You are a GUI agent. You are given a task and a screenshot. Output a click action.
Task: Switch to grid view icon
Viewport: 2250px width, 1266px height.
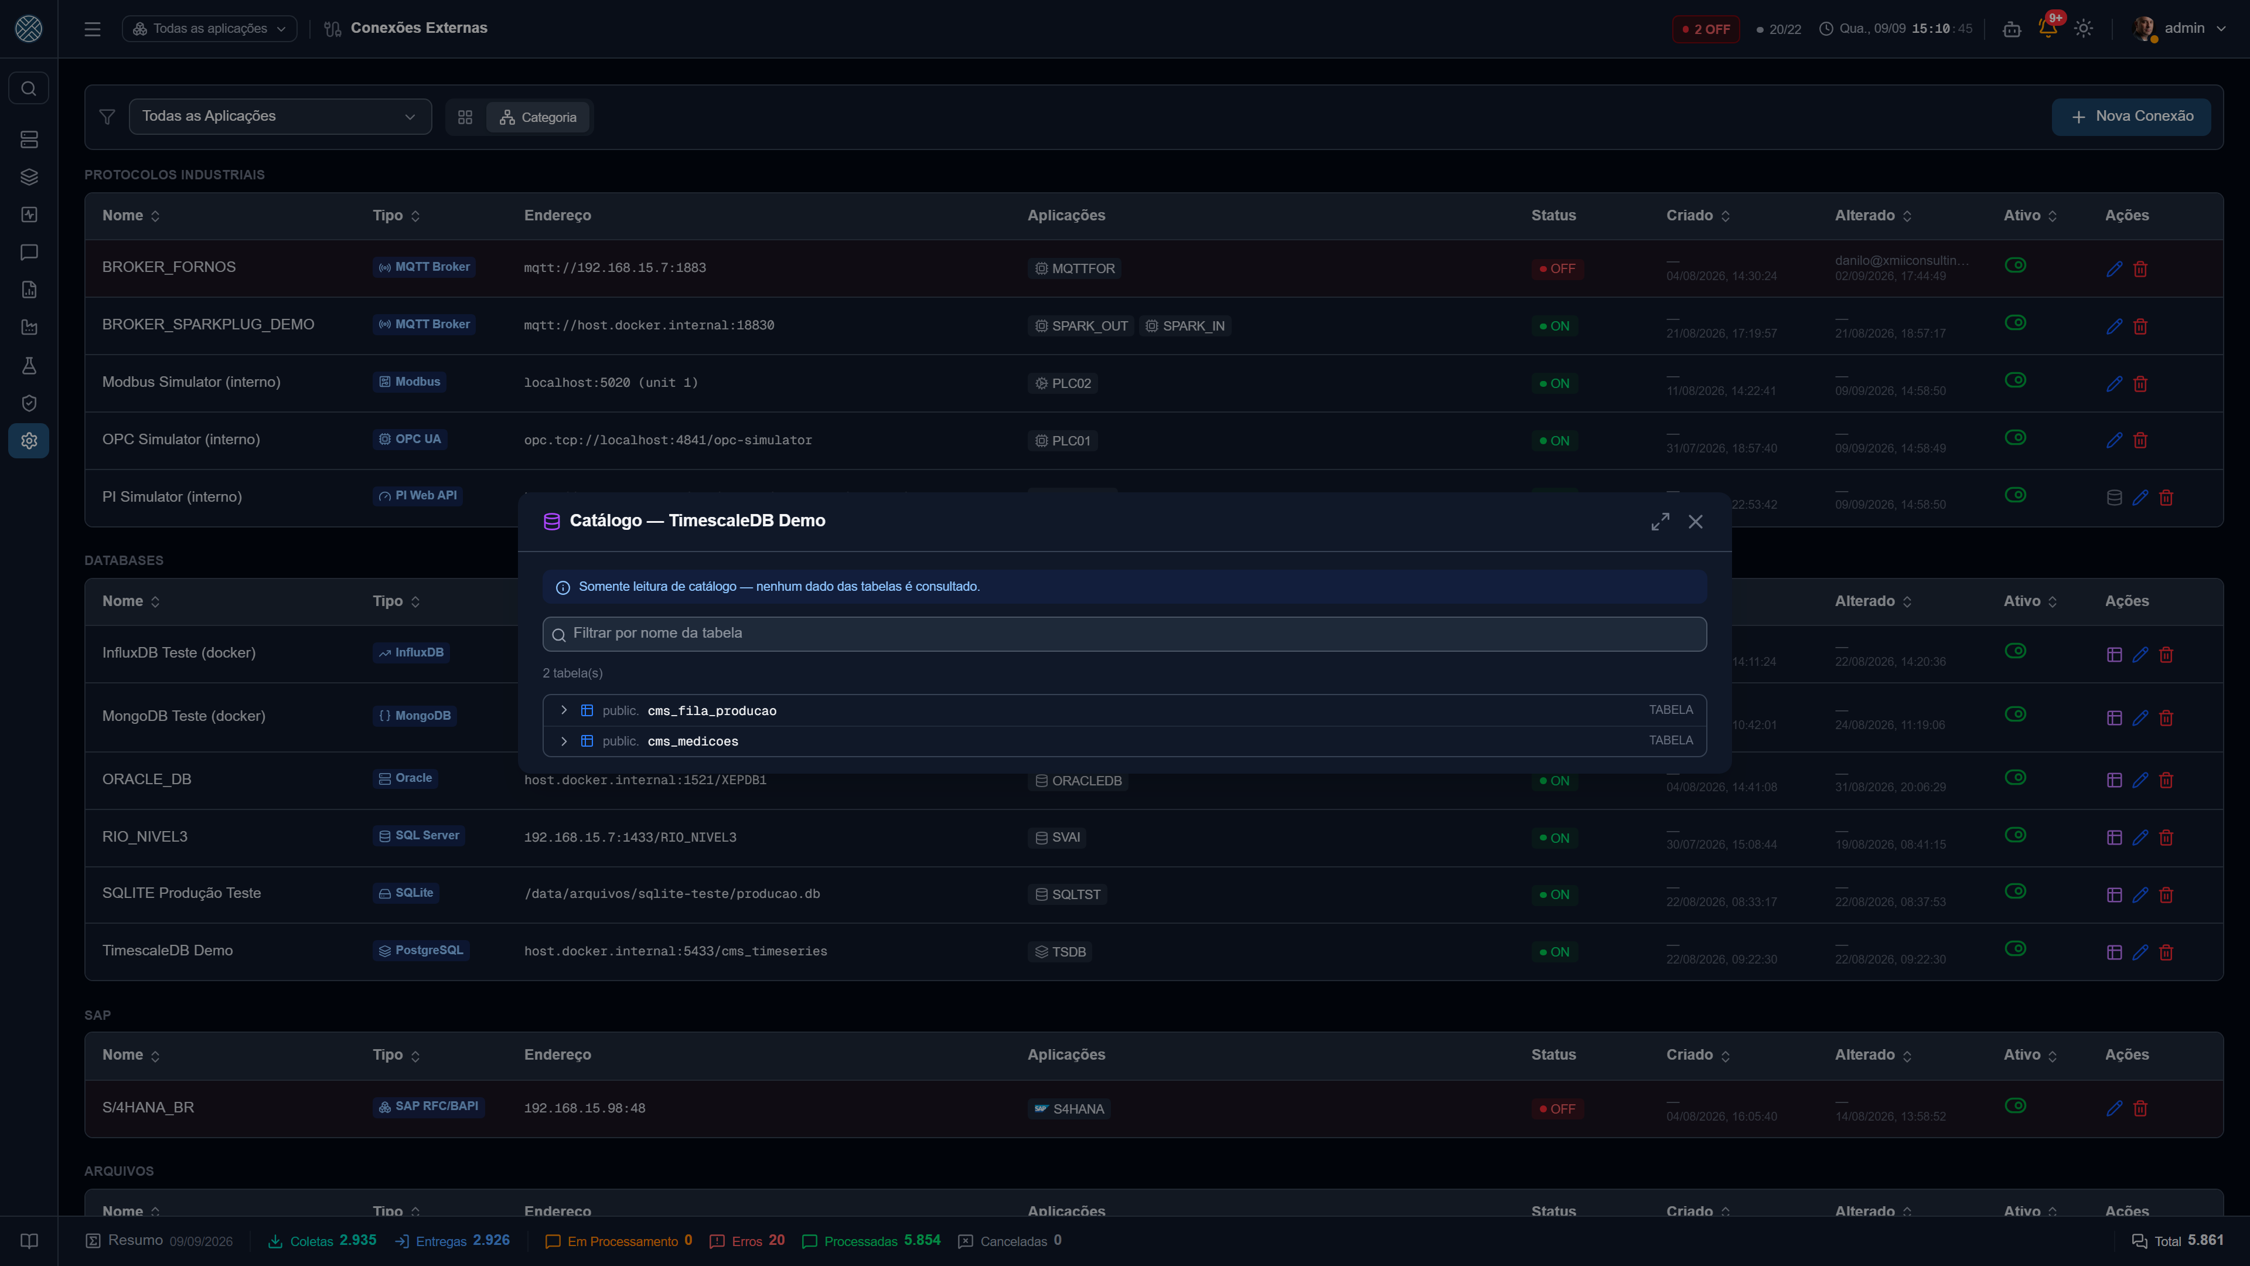point(465,117)
